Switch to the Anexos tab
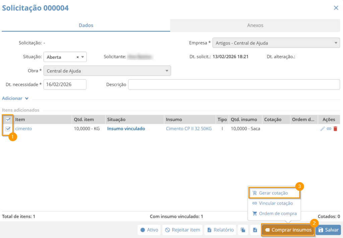This screenshot has width=343, height=238. click(255, 25)
